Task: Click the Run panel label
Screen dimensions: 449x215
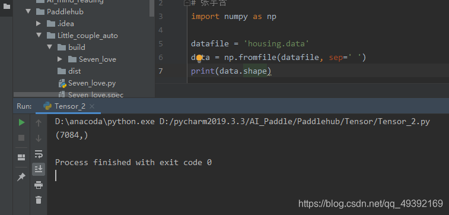Action: click(x=24, y=106)
